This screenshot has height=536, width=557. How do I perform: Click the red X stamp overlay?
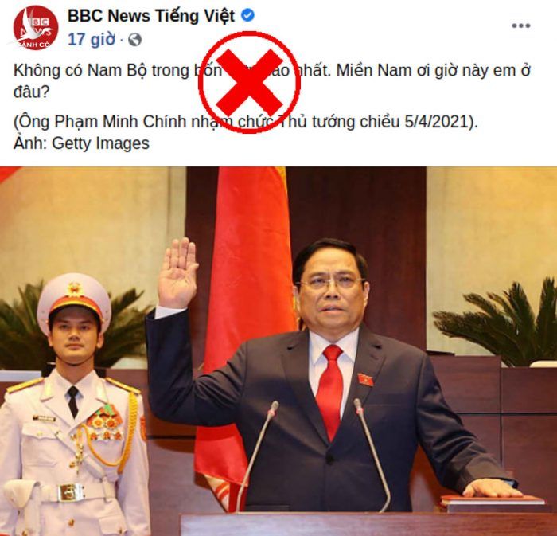pyautogui.click(x=249, y=82)
